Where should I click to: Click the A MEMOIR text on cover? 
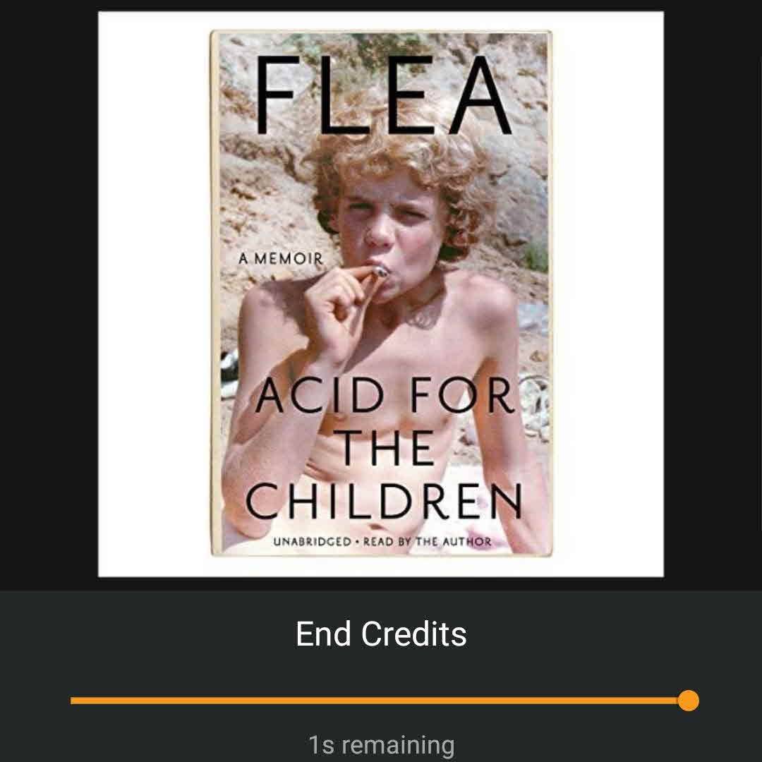point(280,258)
